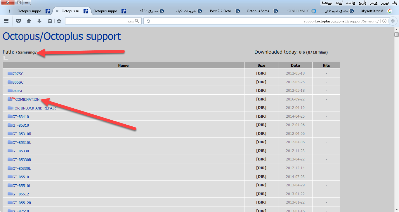Click the Name column header
The height and width of the screenshot is (212, 399).
point(123,65)
